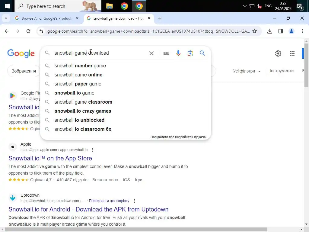Go back to the previous page
The image size is (309, 232).
point(7,31)
